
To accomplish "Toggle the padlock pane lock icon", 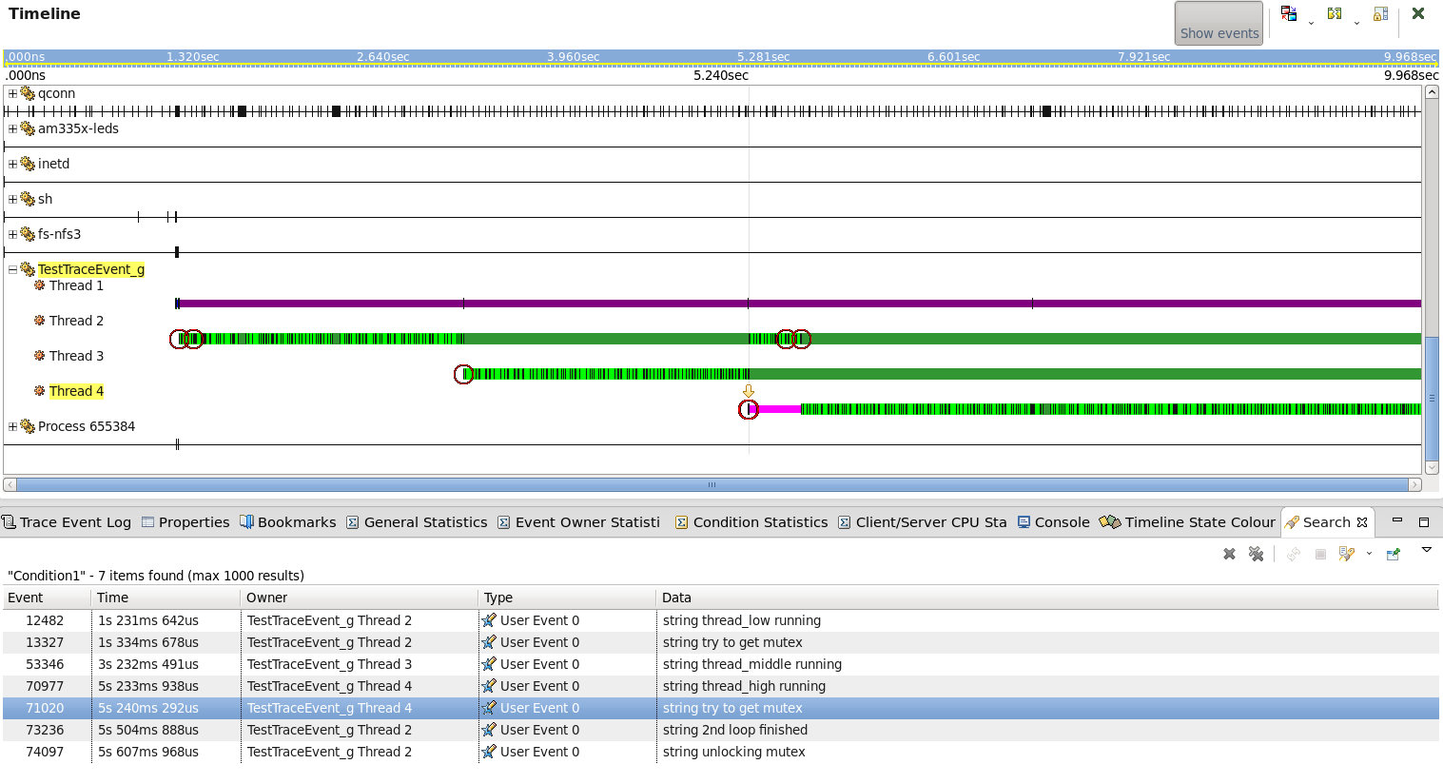I will click(1380, 14).
